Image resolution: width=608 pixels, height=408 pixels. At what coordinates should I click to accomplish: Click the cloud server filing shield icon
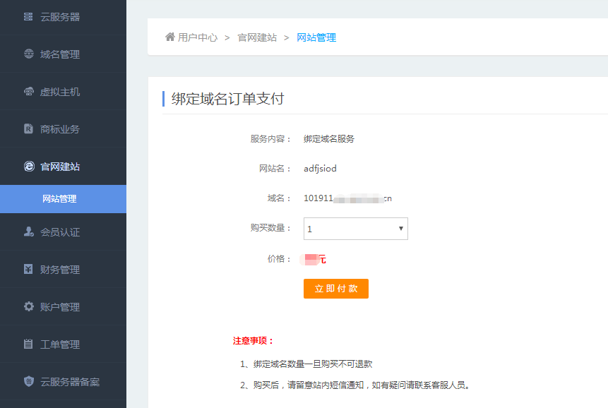28,382
